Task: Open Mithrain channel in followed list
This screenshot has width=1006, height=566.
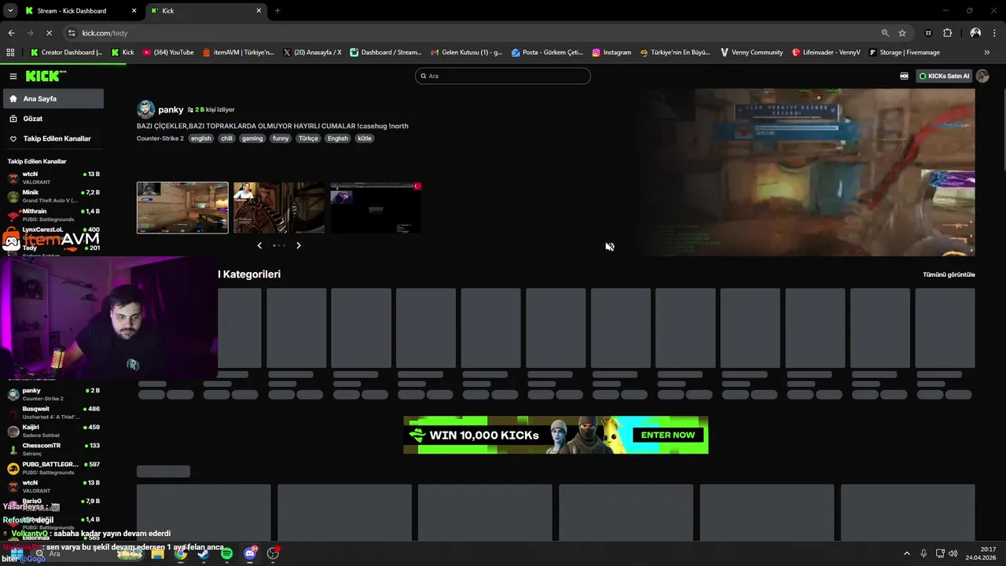Action: click(x=53, y=215)
